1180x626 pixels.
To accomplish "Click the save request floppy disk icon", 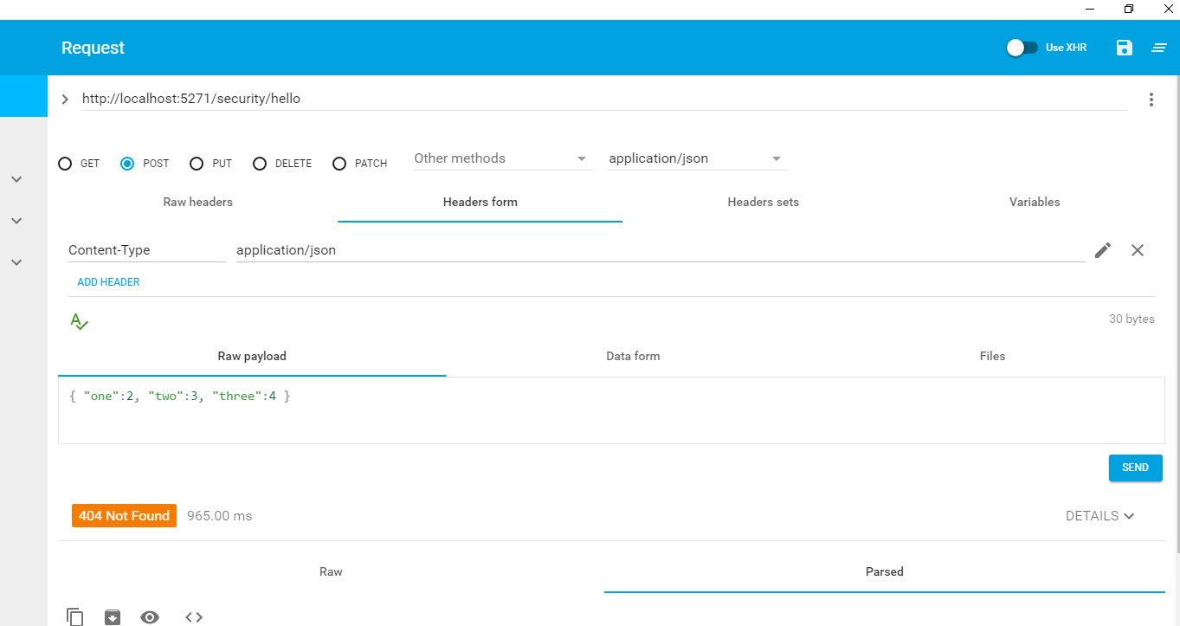I will (1124, 48).
